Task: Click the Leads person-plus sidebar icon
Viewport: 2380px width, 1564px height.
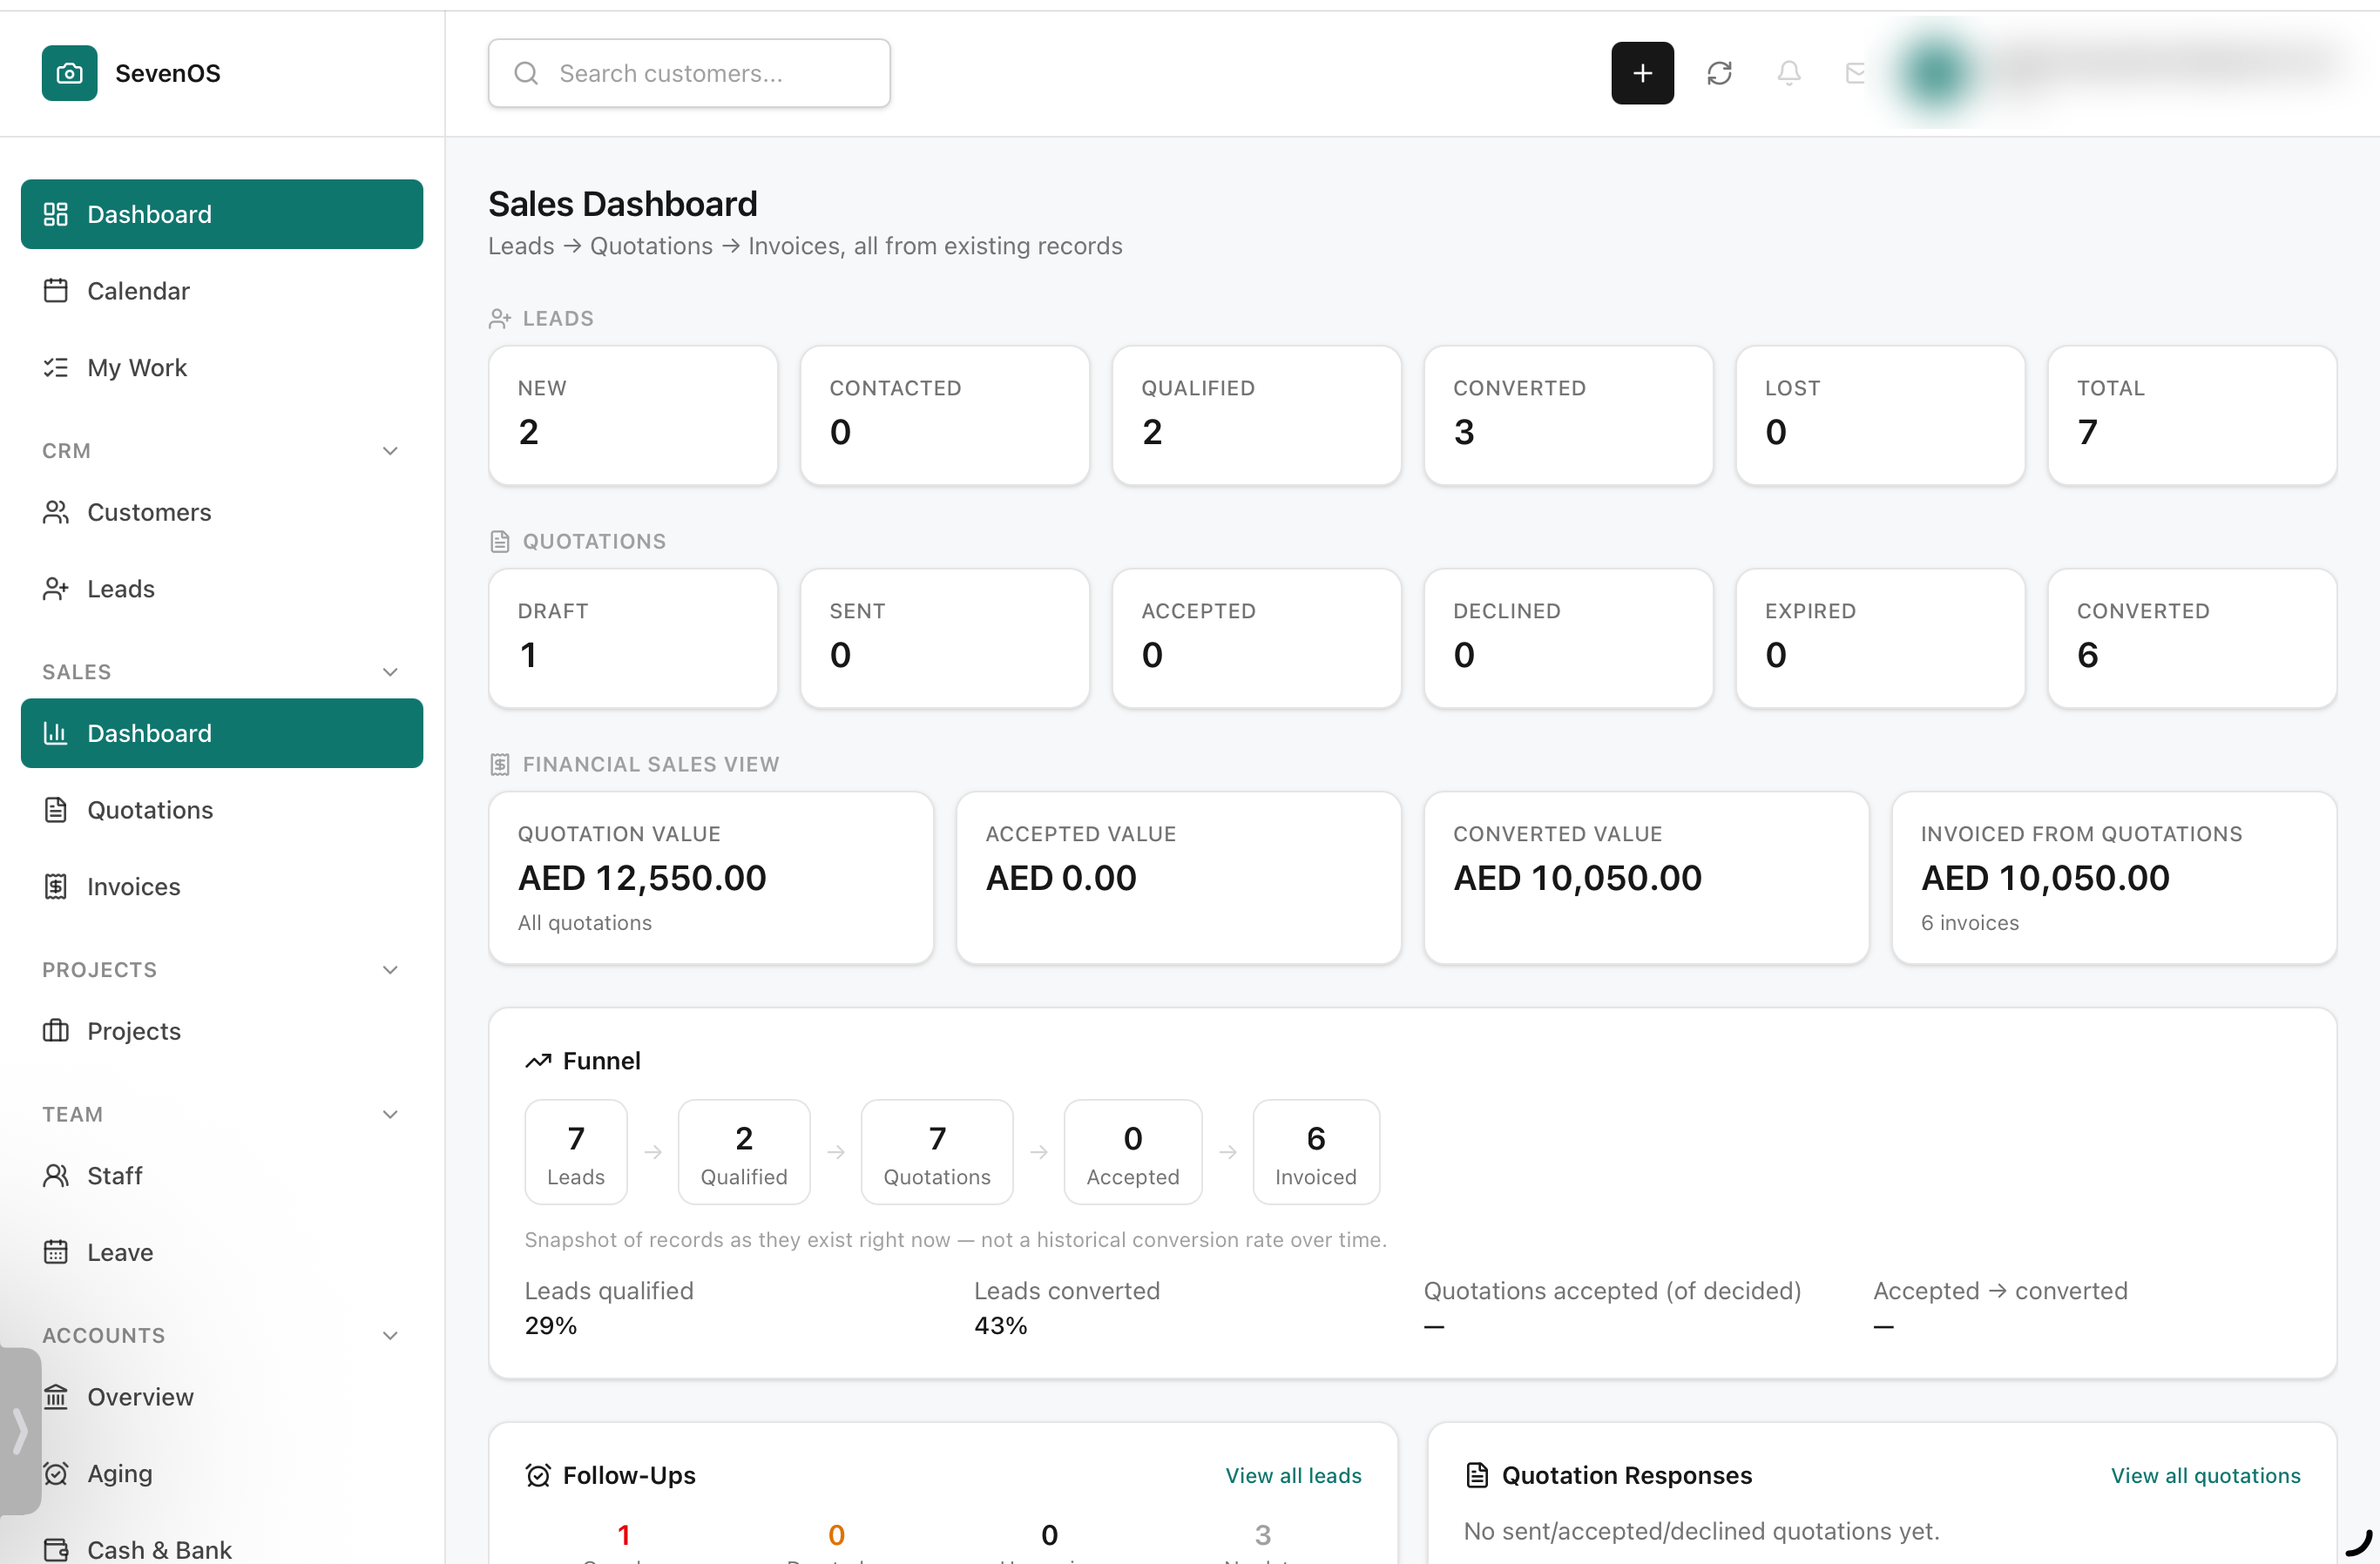Action: [56, 589]
